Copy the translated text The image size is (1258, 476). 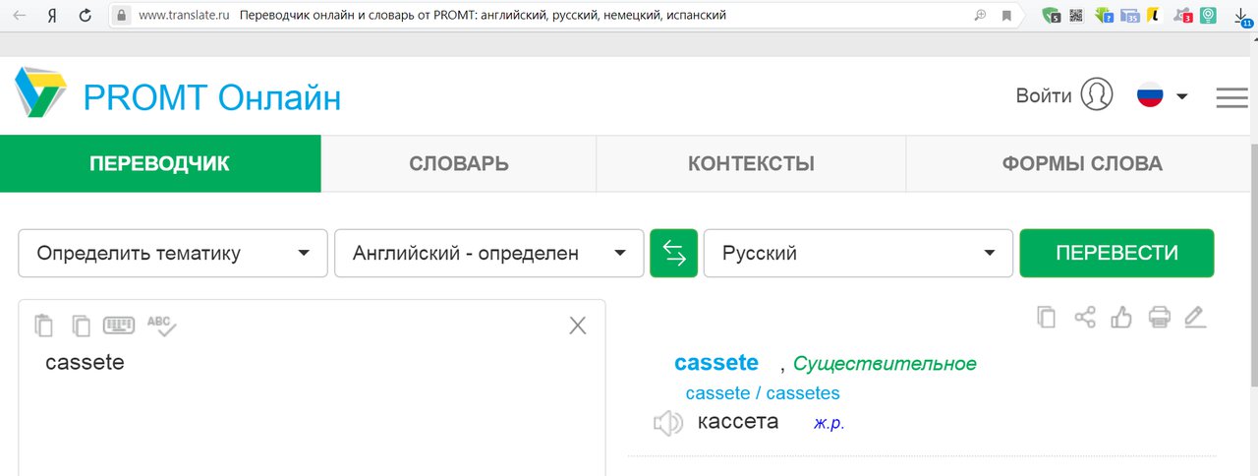[1047, 317]
